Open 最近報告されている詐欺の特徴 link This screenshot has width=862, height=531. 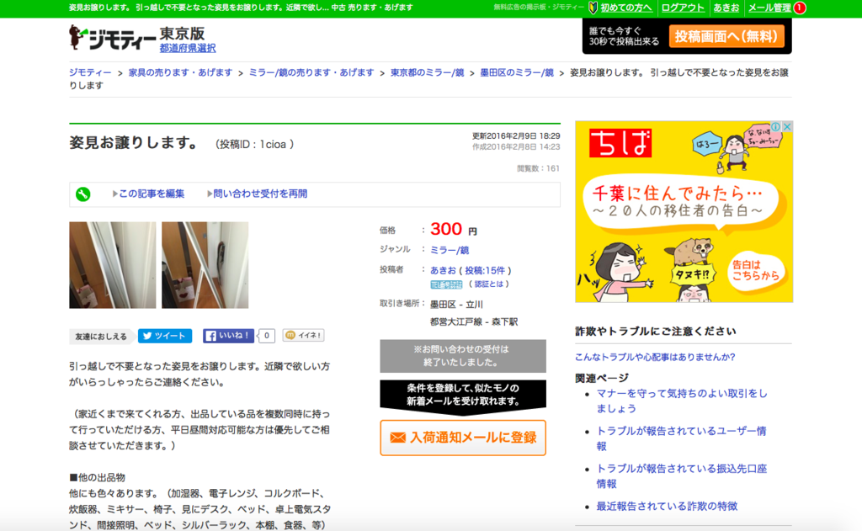(x=667, y=507)
